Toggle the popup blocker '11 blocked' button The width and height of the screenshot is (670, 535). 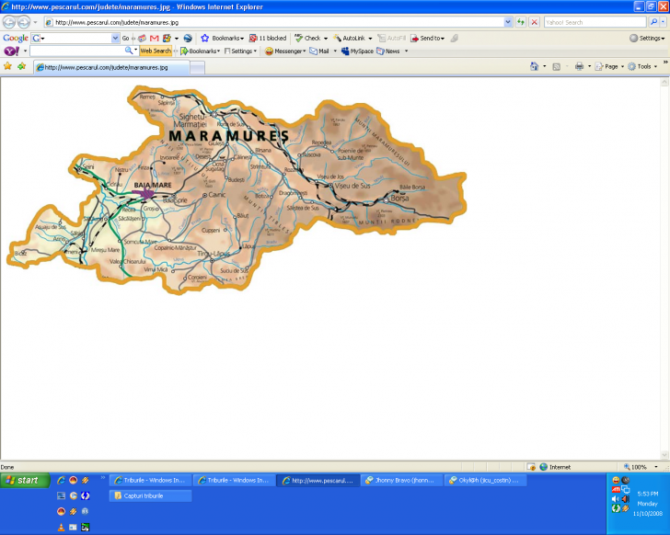pos(268,38)
